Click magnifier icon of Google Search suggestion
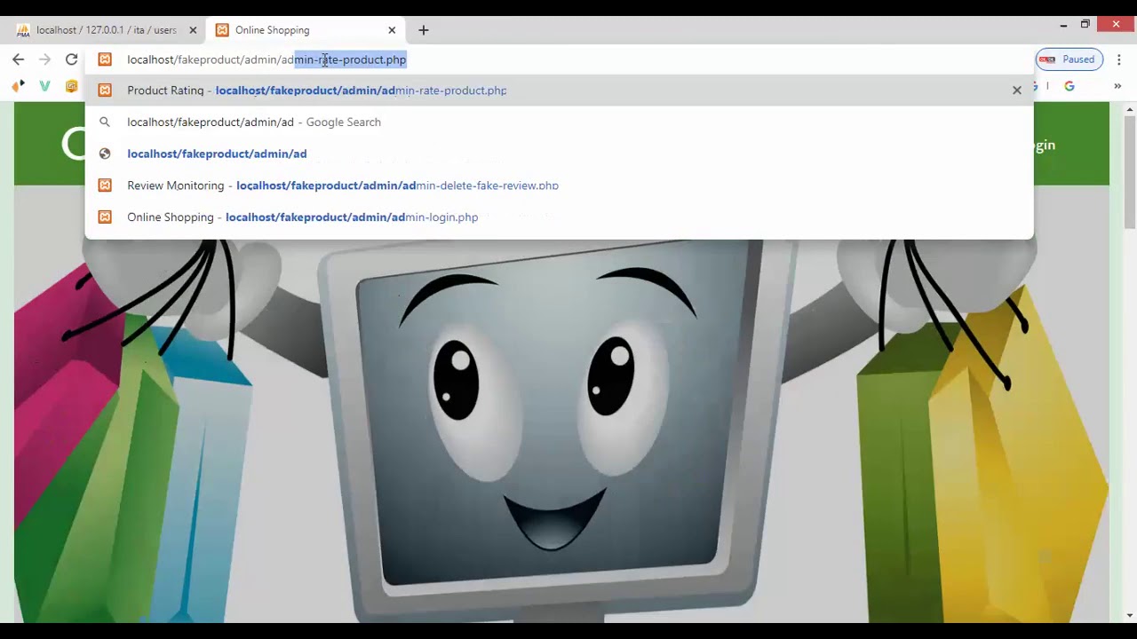This screenshot has height=639, width=1137. (105, 122)
